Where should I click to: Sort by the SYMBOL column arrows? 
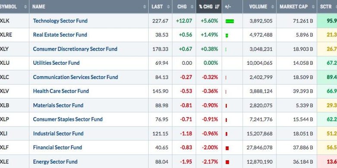pos(25,7)
